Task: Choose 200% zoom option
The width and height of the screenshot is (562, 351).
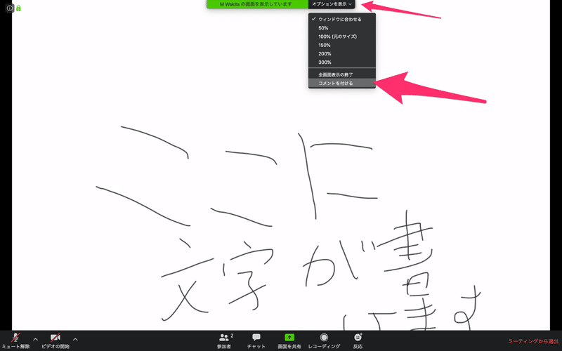Action: 342,54
